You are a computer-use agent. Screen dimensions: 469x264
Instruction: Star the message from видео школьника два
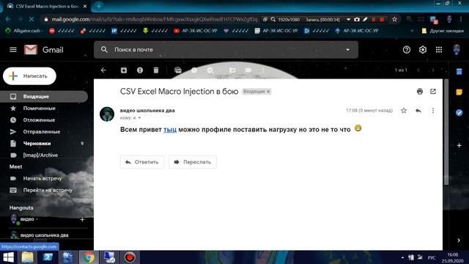[x=404, y=111]
